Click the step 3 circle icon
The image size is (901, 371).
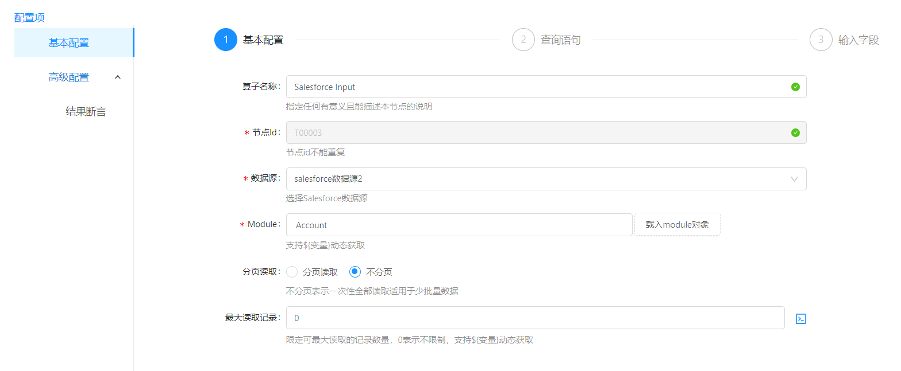[821, 40]
